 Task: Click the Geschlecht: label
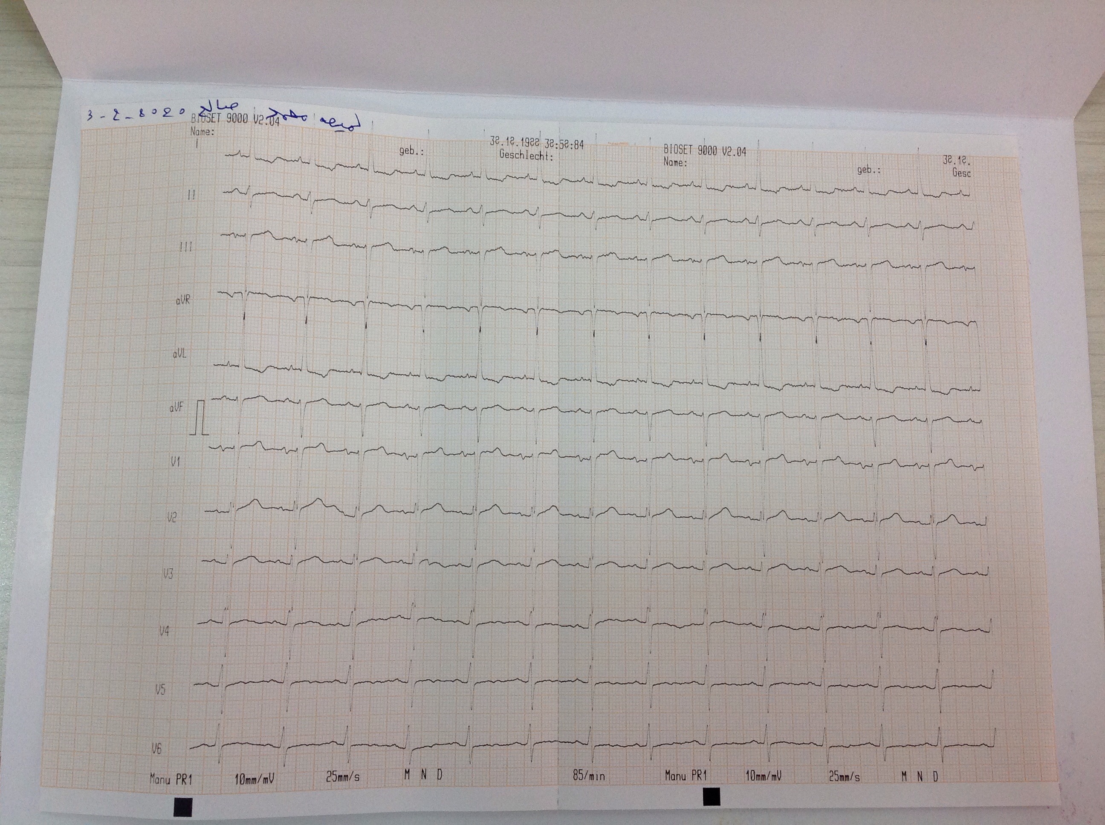(526, 155)
